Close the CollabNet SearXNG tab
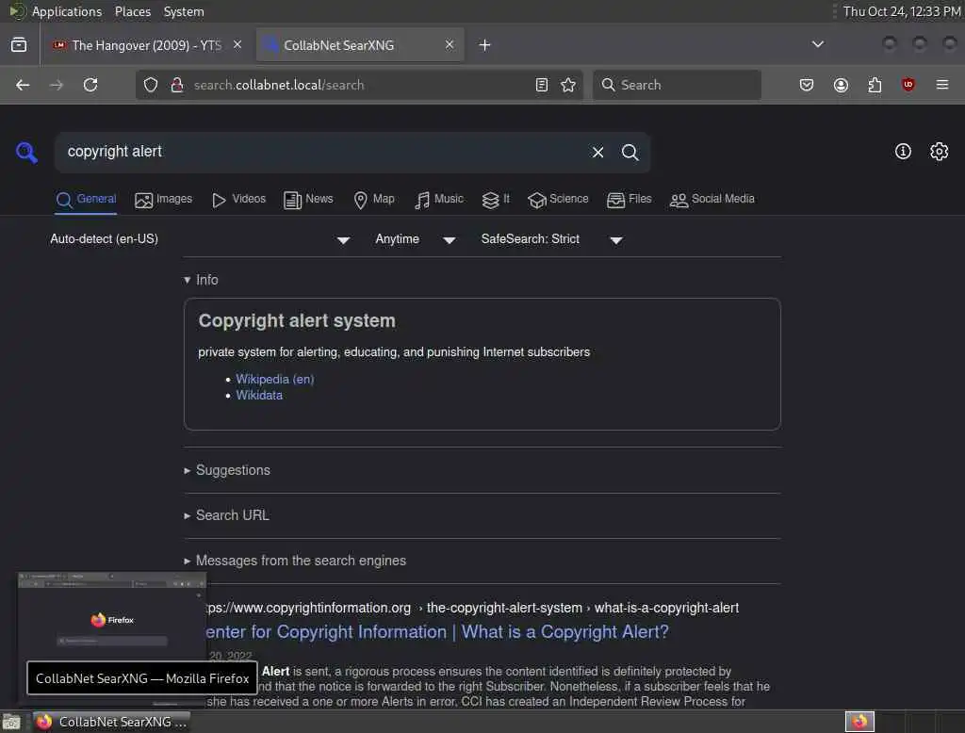This screenshot has height=733, width=965. tap(450, 44)
